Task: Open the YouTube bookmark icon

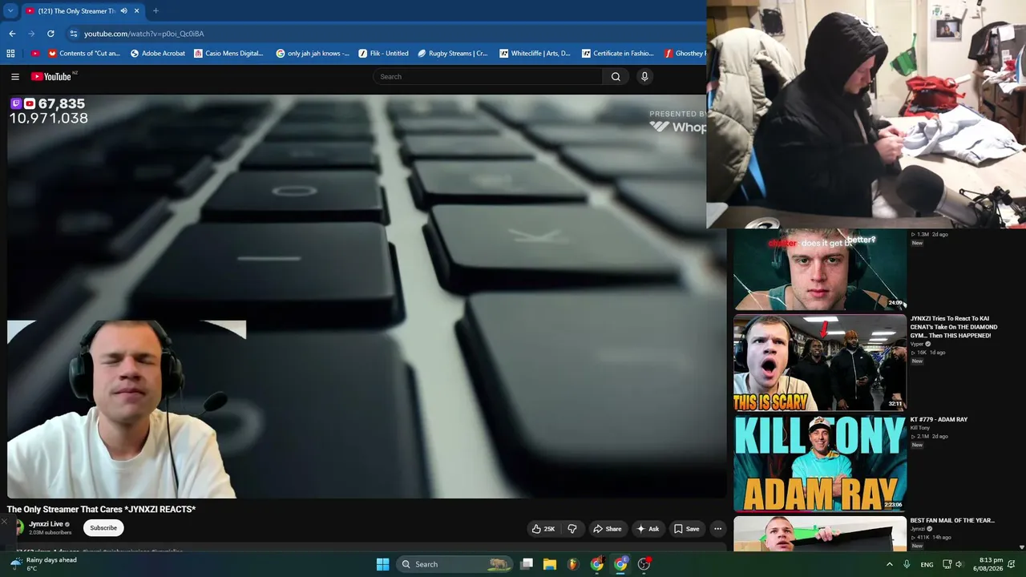Action: [35, 54]
